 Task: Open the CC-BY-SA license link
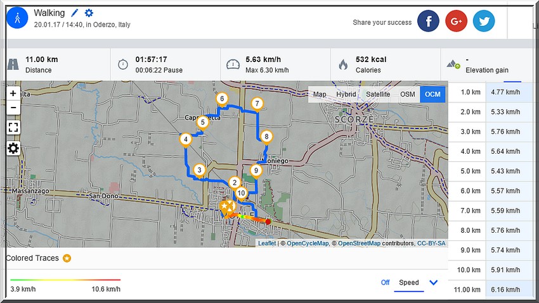tap(431, 244)
